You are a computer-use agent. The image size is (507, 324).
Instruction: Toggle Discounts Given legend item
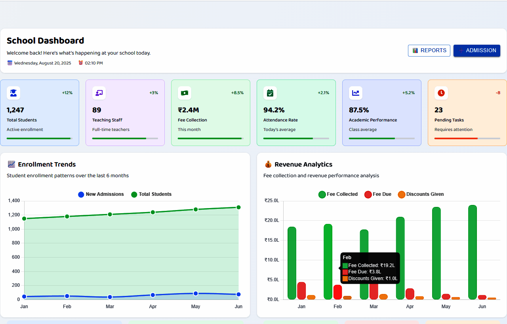click(420, 194)
